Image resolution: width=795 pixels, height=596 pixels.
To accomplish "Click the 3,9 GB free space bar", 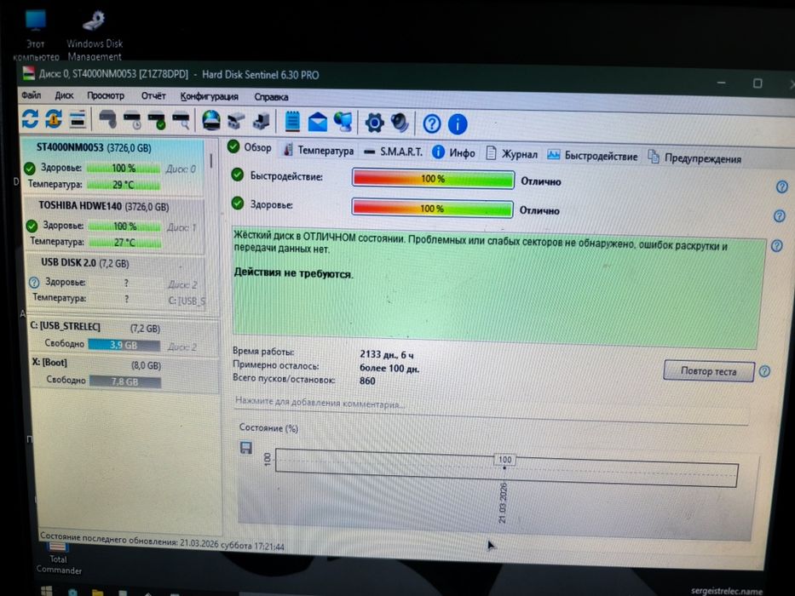I will point(124,345).
